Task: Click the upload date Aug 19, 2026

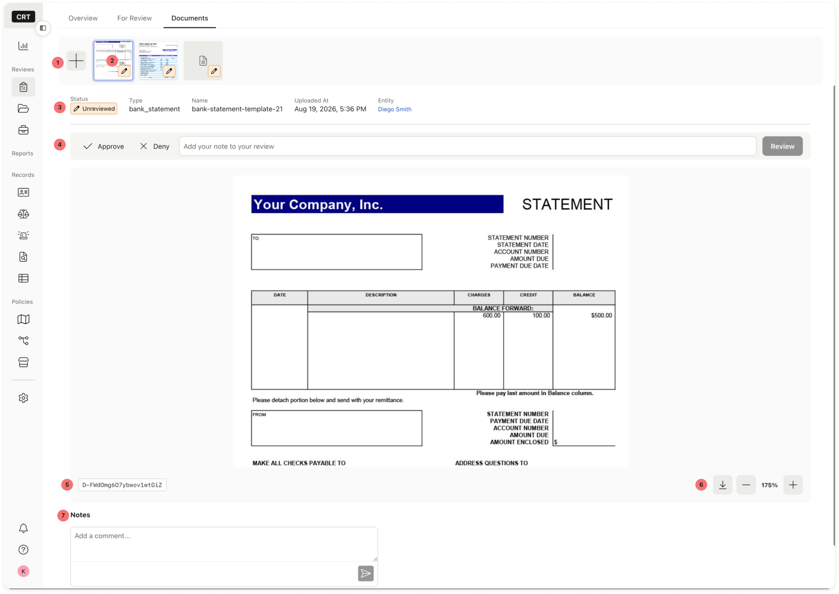Action: coord(330,109)
